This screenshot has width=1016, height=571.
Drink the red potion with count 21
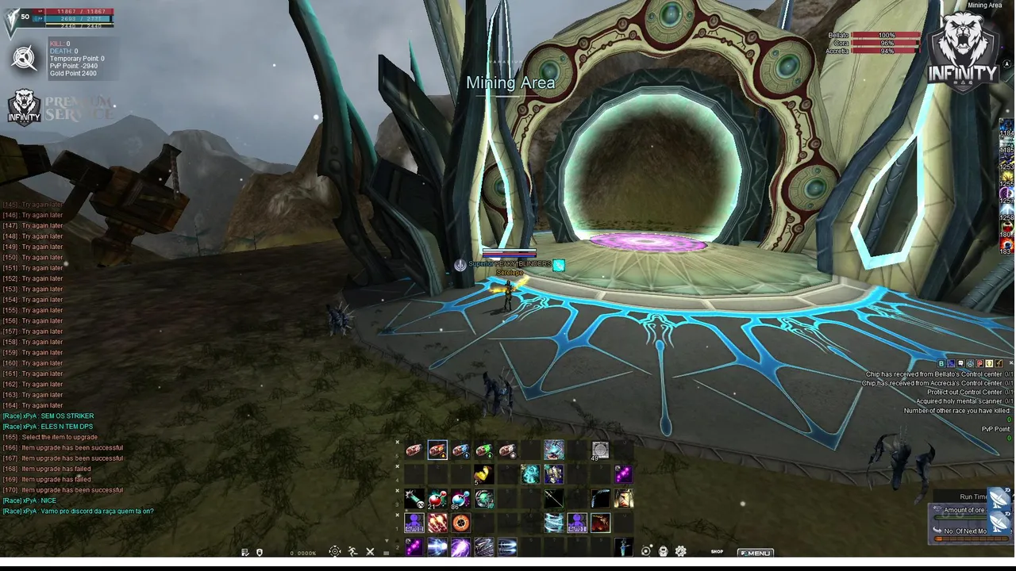coord(437,499)
